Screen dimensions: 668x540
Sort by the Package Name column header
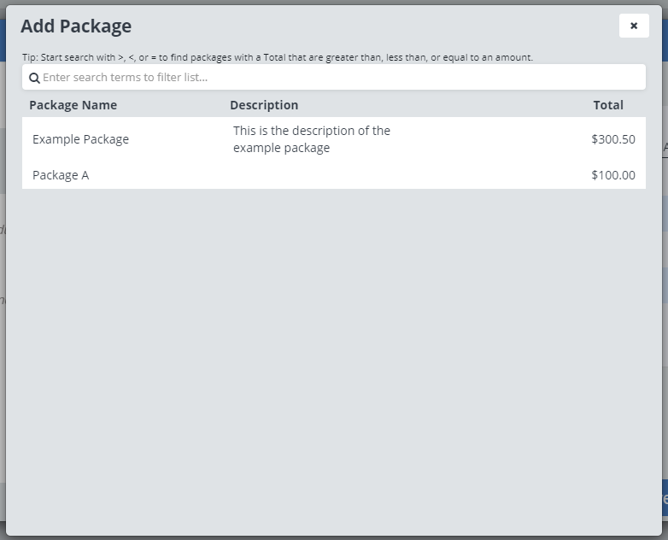pyautogui.click(x=73, y=105)
